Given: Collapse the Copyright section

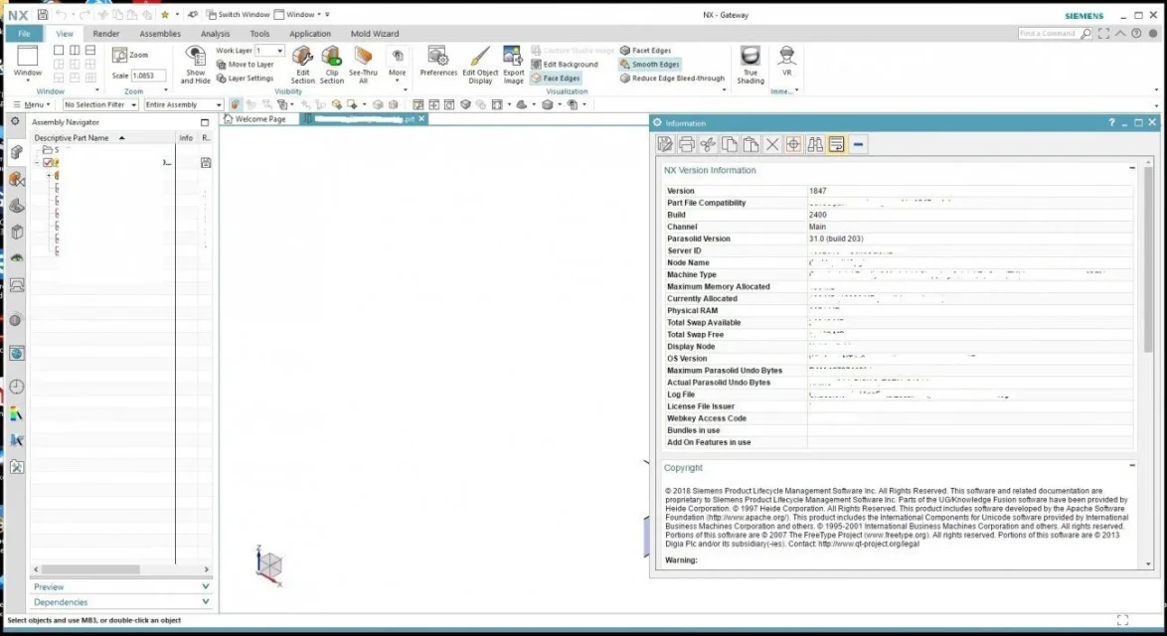Looking at the screenshot, I should pyautogui.click(x=1132, y=466).
